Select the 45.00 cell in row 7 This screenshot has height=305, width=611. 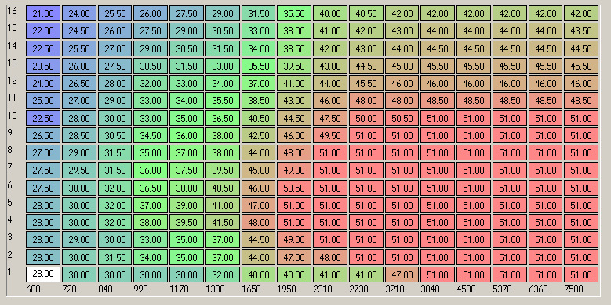(x=258, y=170)
